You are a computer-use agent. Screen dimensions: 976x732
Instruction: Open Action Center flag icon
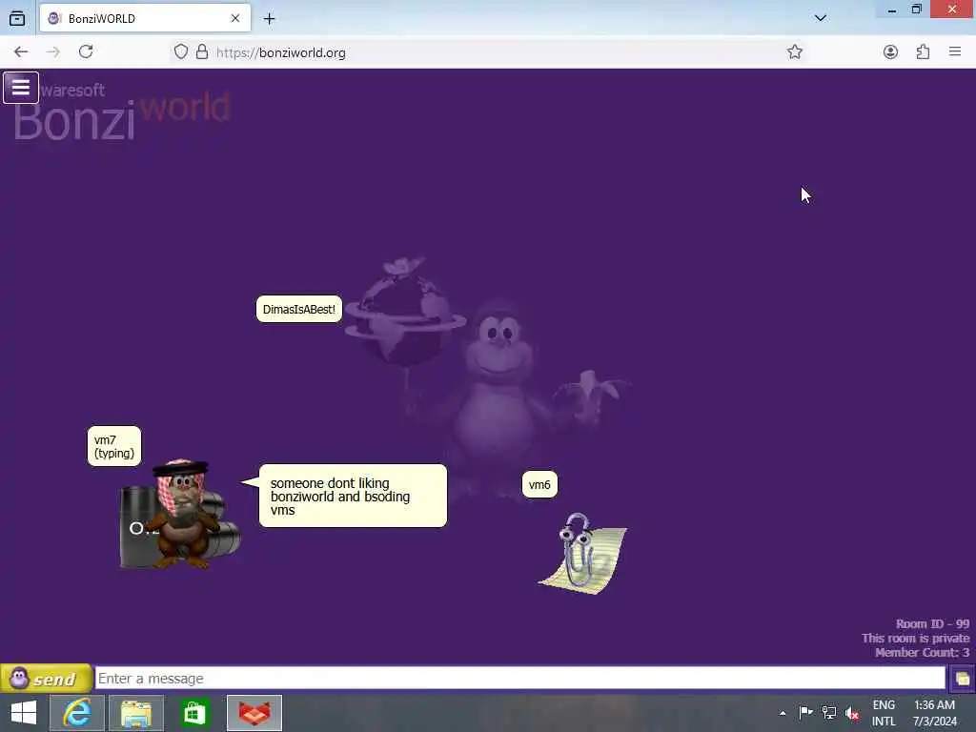coord(805,713)
